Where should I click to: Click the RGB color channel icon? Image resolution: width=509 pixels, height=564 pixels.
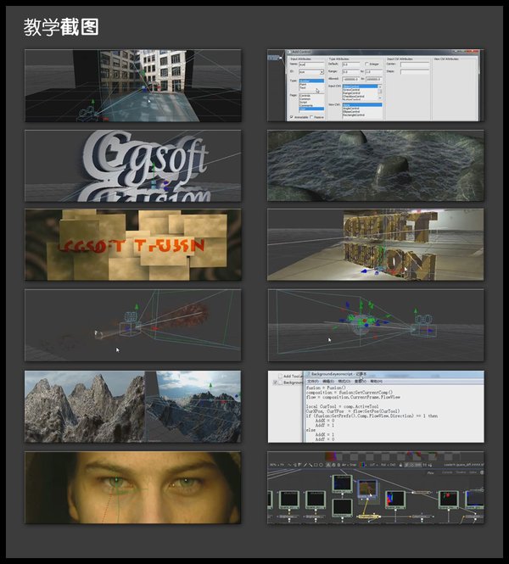[362, 465]
